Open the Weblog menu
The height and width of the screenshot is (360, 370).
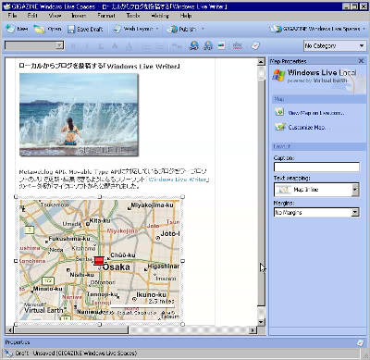click(160, 15)
